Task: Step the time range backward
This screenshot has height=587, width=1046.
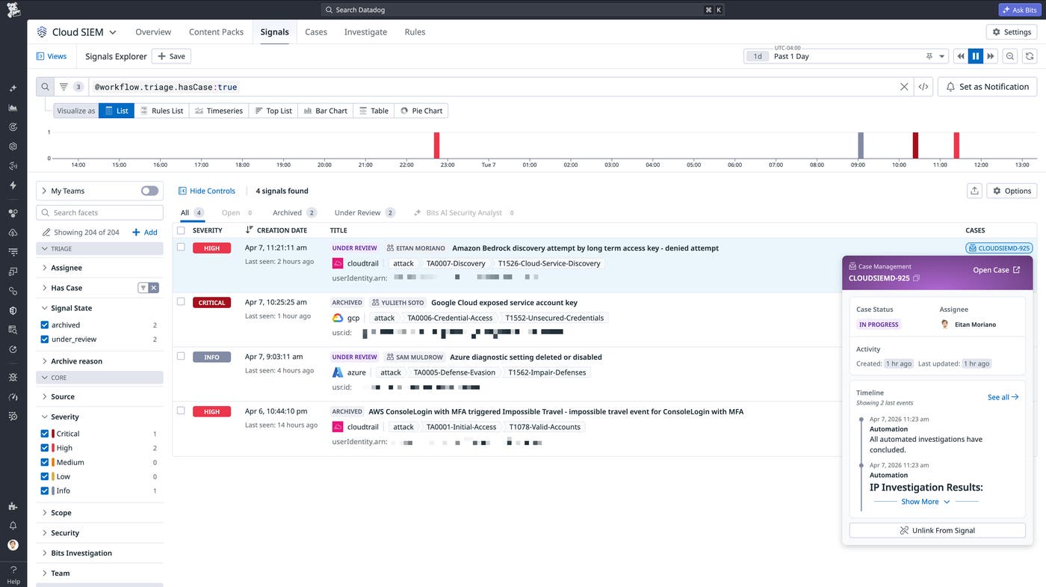Action: 961,56
